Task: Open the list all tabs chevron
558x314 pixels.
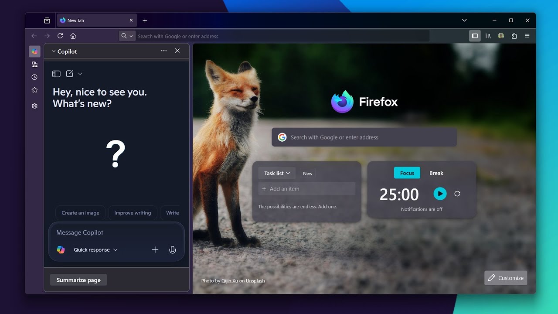Action: click(x=464, y=20)
